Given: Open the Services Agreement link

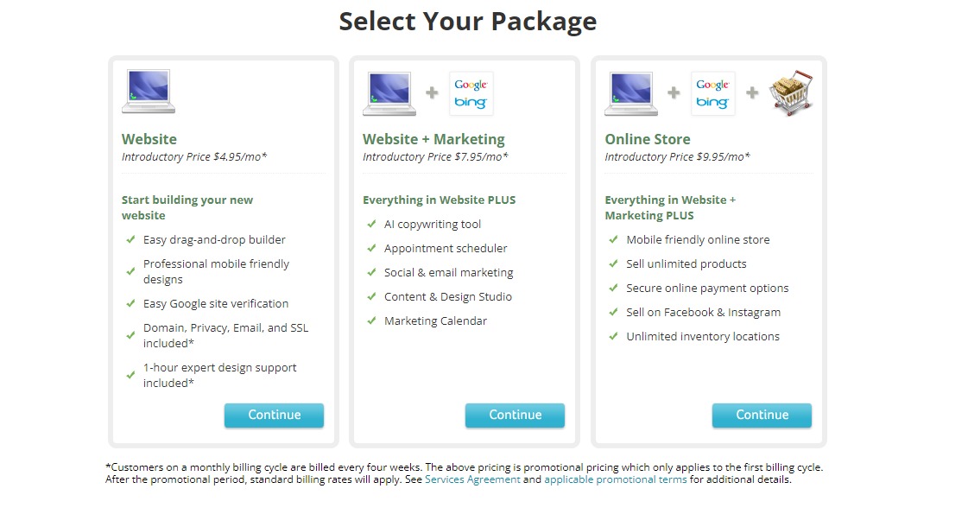Looking at the screenshot, I should click(471, 479).
